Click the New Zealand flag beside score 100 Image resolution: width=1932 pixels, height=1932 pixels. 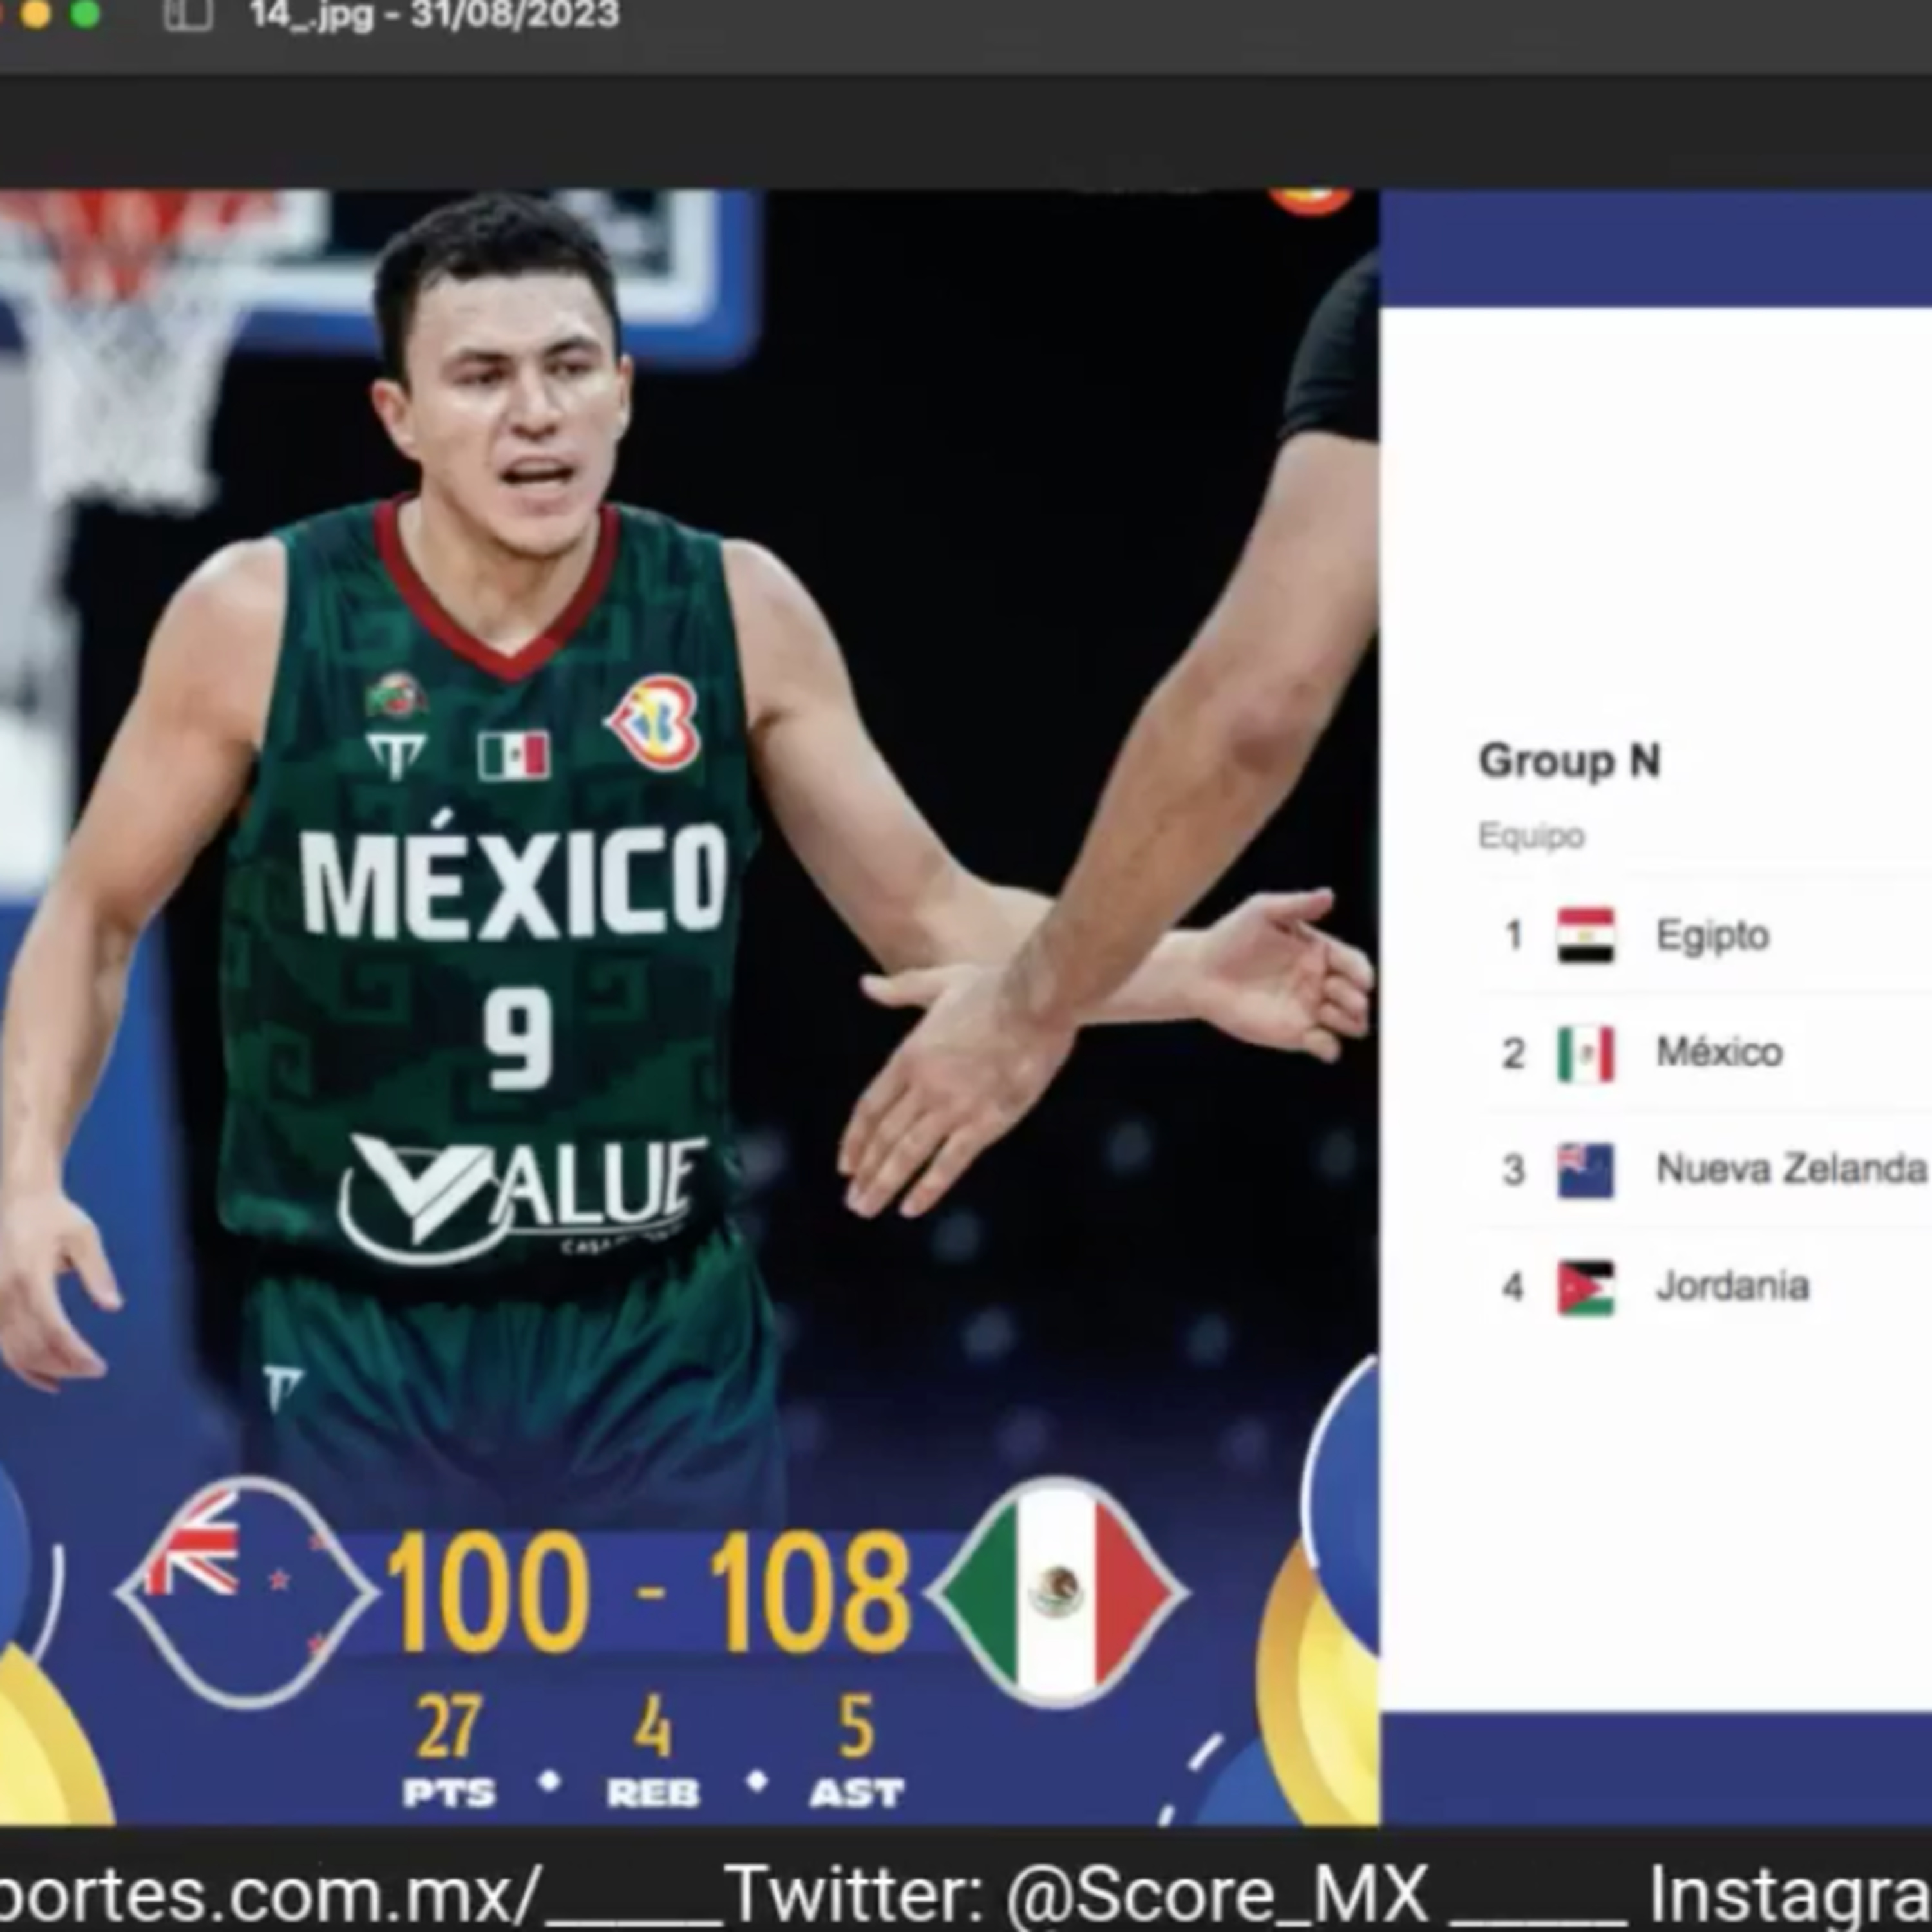coord(245,1593)
